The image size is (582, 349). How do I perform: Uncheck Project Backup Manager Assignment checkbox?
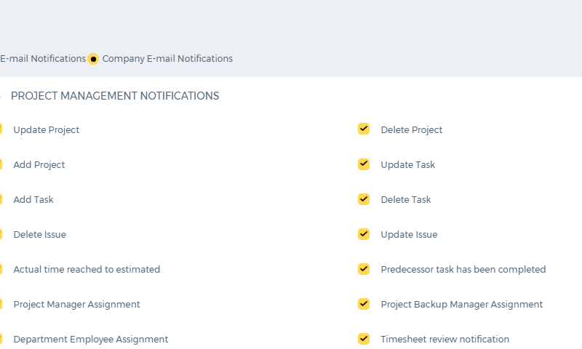coord(364,303)
